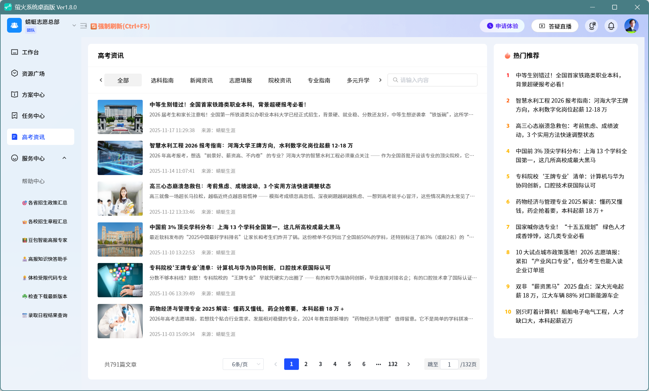Click the notification bell icon
This screenshot has height=391, width=649.
611,26
